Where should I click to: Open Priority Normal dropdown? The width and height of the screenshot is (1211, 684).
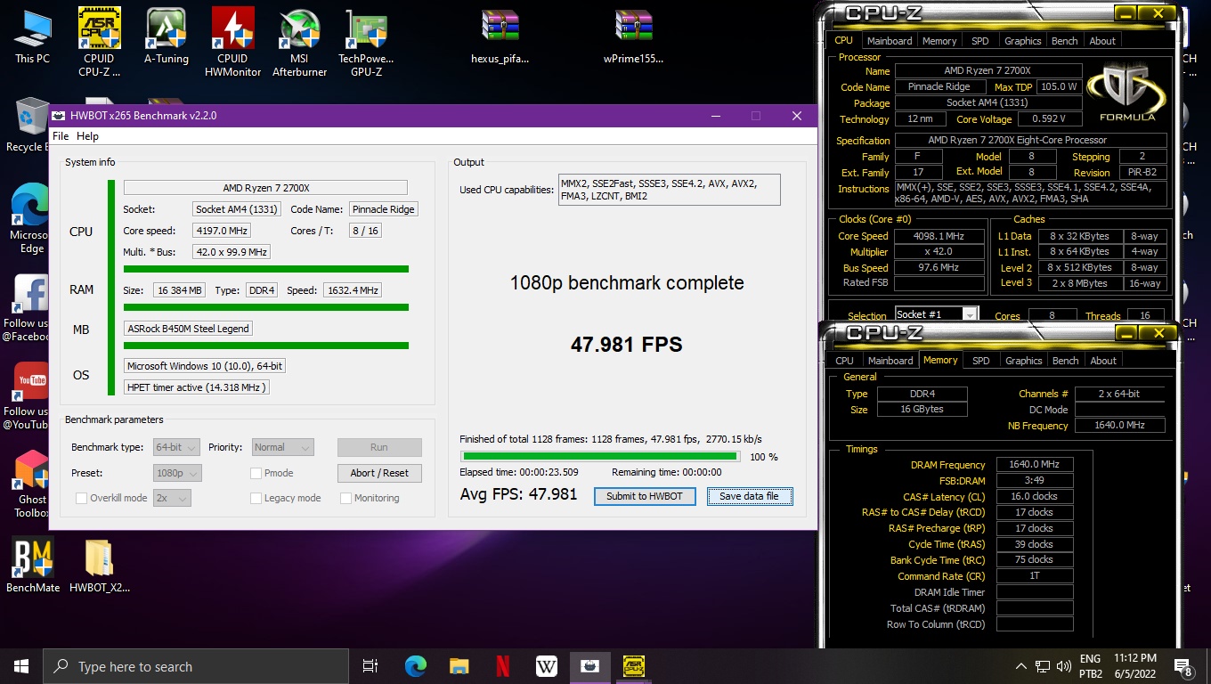(x=282, y=447)
